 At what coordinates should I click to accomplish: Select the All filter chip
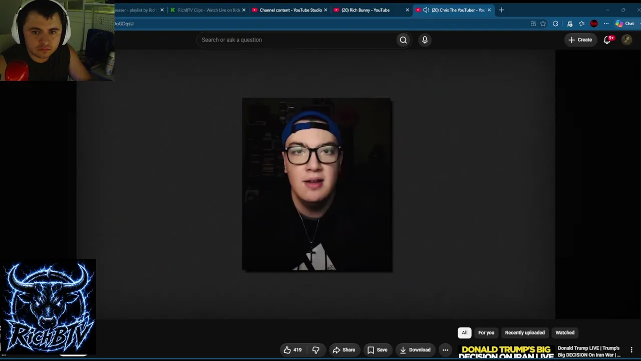464,332
